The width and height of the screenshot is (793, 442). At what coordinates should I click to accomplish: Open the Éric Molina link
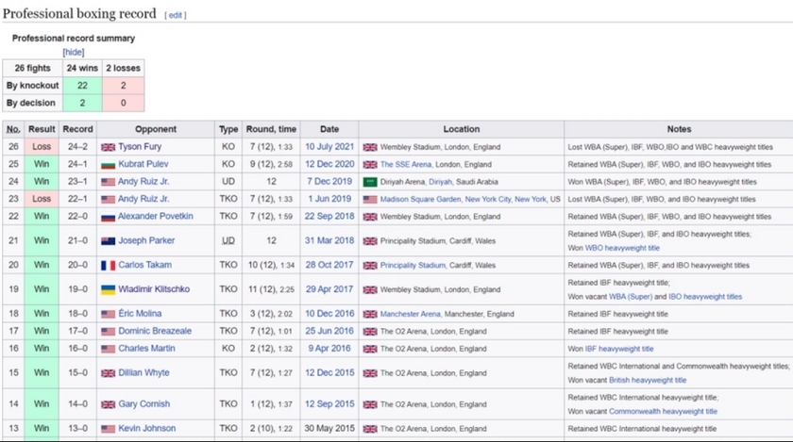pyautogui.click(x=140, y=313)
